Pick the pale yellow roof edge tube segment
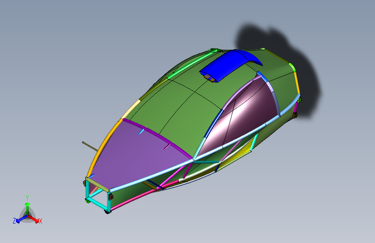Viewport: 375px width, 243px height. point(131,109)
